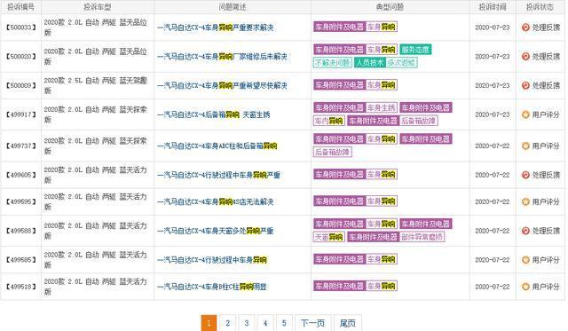Click user rating icon for complaint 499518

pos(525,287)
